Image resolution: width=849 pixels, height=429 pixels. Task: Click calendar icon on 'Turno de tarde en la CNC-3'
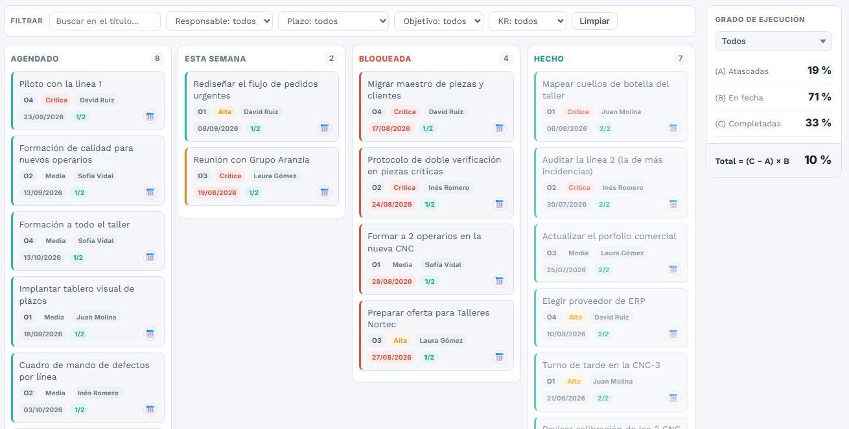[673, 398]
